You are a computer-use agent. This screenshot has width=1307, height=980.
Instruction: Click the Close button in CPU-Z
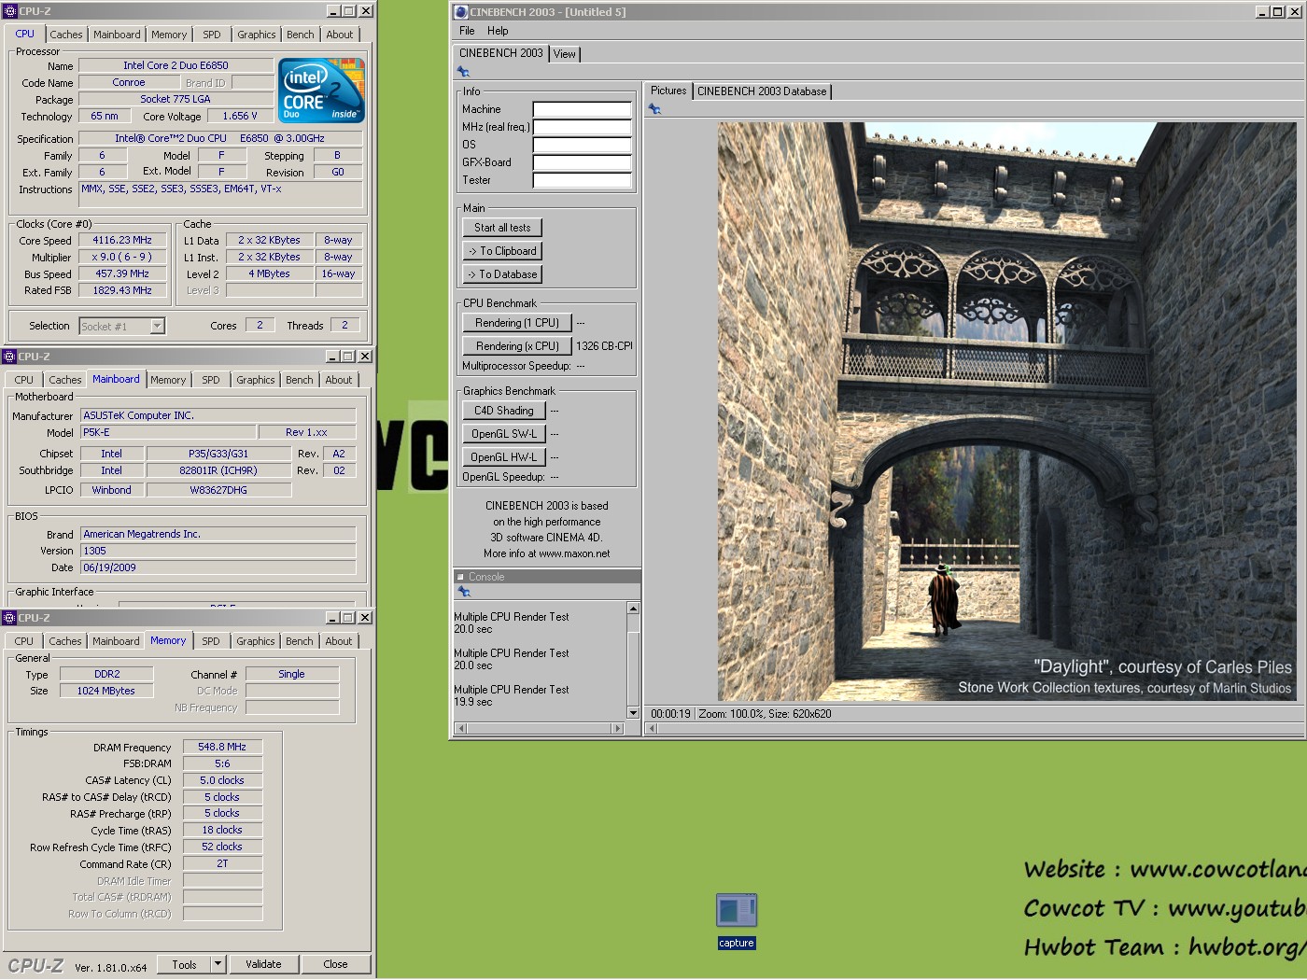(335, 964)
